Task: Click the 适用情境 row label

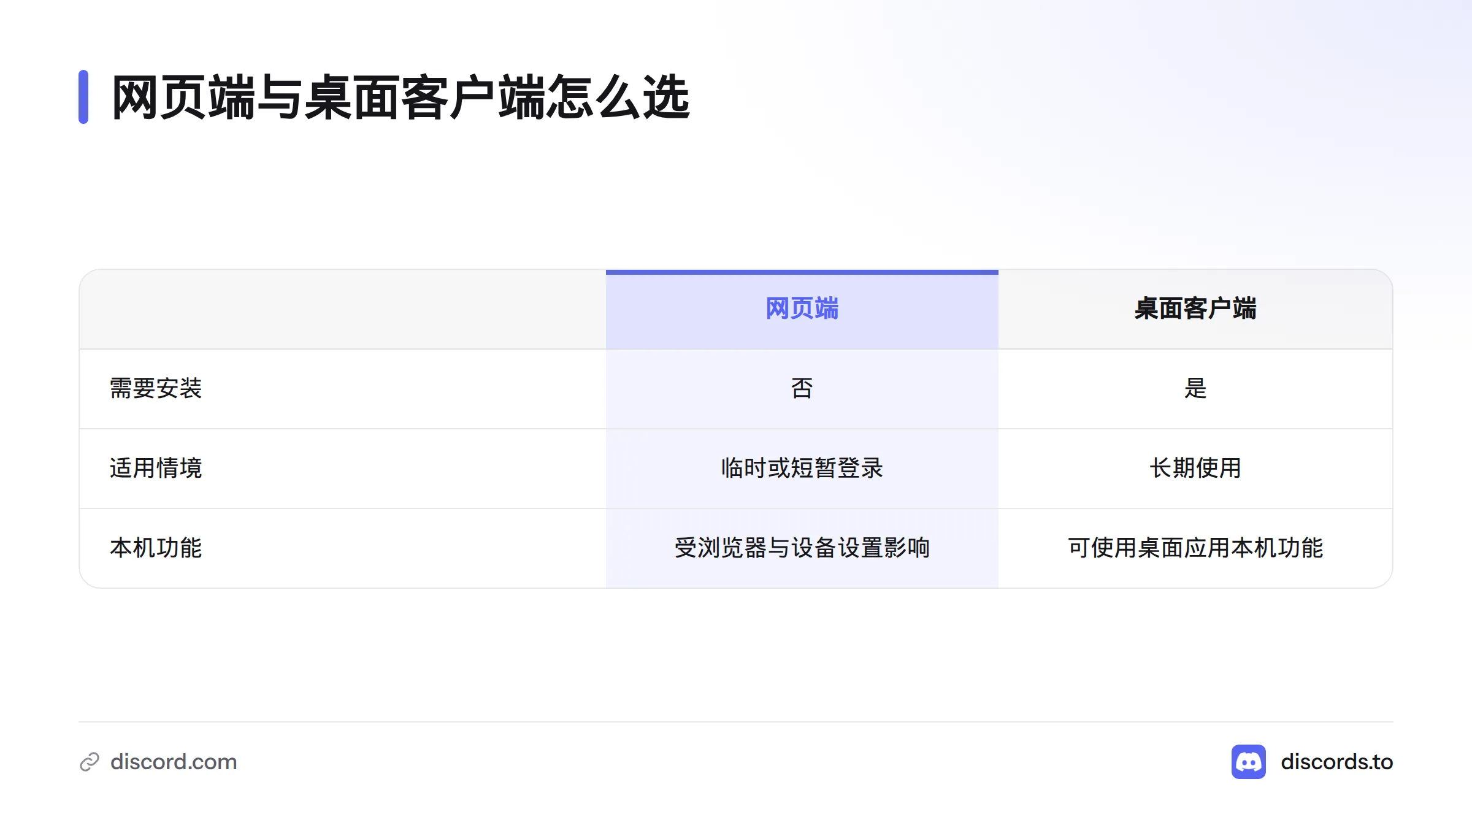Action: 156,468
